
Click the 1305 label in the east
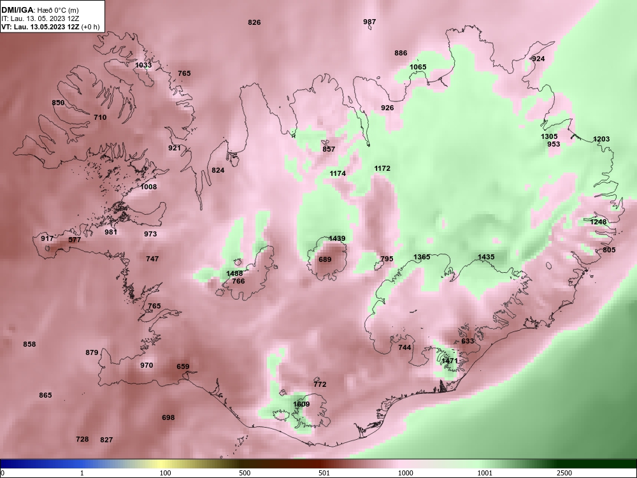tap(549, 136)
